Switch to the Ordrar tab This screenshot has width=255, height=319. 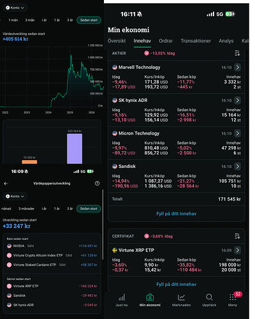coord(166,41)
